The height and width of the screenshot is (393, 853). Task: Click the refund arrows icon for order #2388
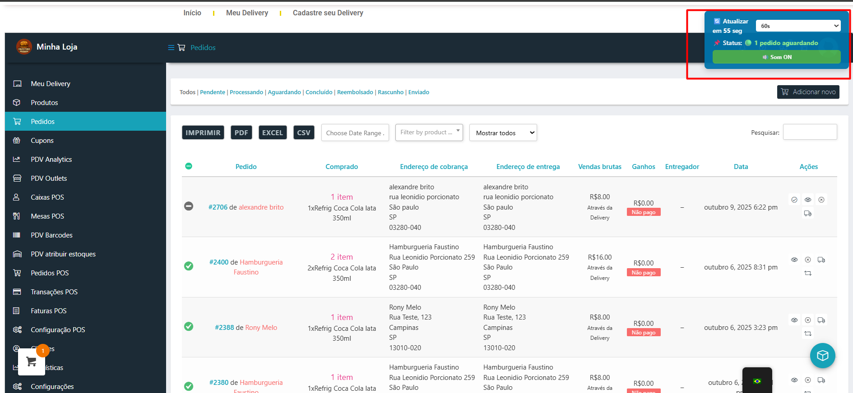click(x=808, y=334)
